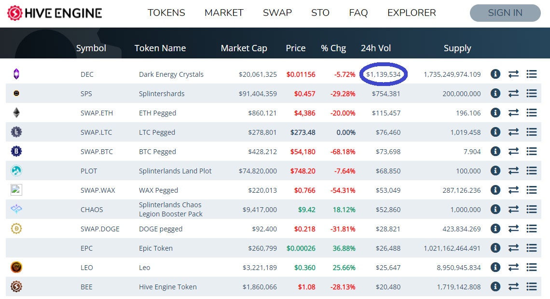This screenshot has height=299, width=550.
Task: Click the SWAP.BTC Bitcoin logo
Action: (x=16, y=152)
